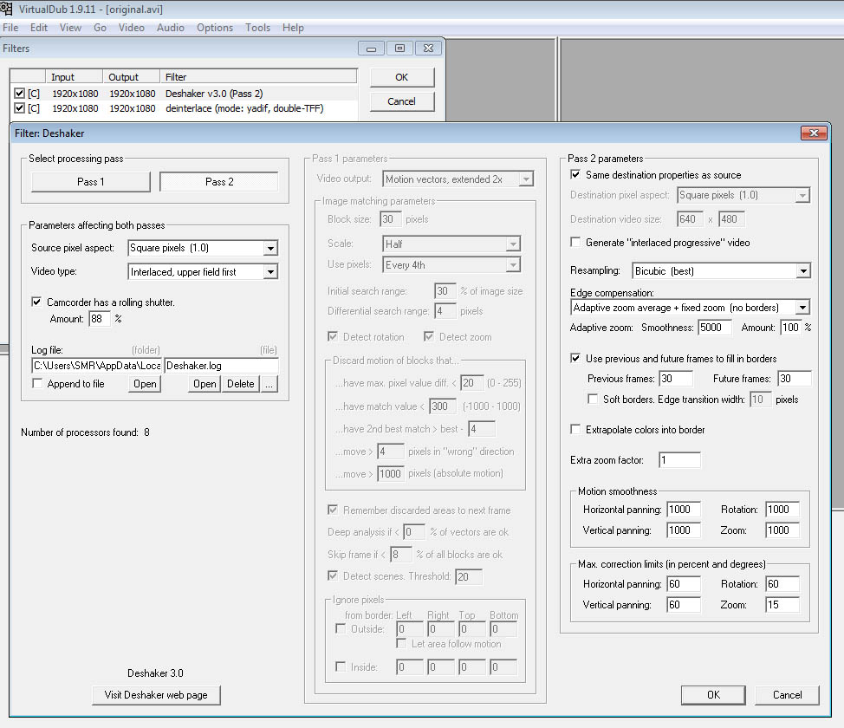Enable Soft borders checkbox
The width and height of the screenshot is (844, 728).
[593, 399]
